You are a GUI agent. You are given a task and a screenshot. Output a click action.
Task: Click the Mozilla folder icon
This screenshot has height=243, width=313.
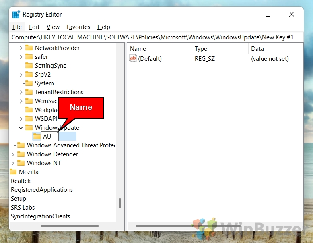tap(13, 172)
